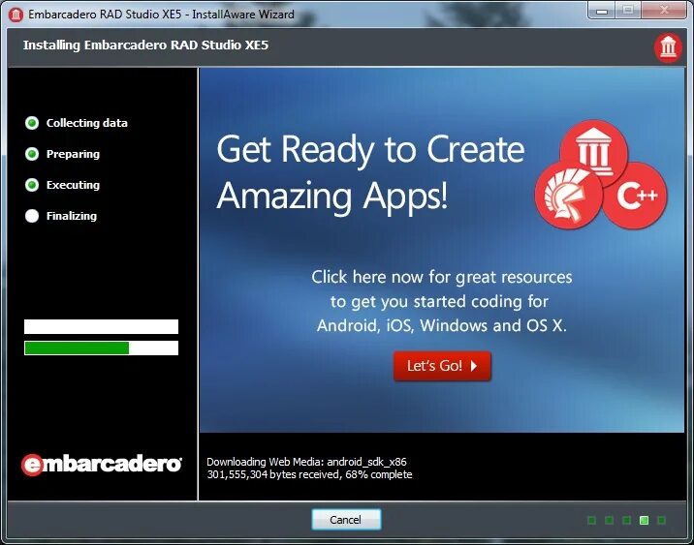The height and width of the screenshot is (545, 694).
Task: Click the Let's Go! button
Action: pyautogui.click(x=442, y=366)
